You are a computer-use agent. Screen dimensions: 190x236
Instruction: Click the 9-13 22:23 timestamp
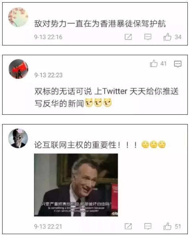click(48, 75)
